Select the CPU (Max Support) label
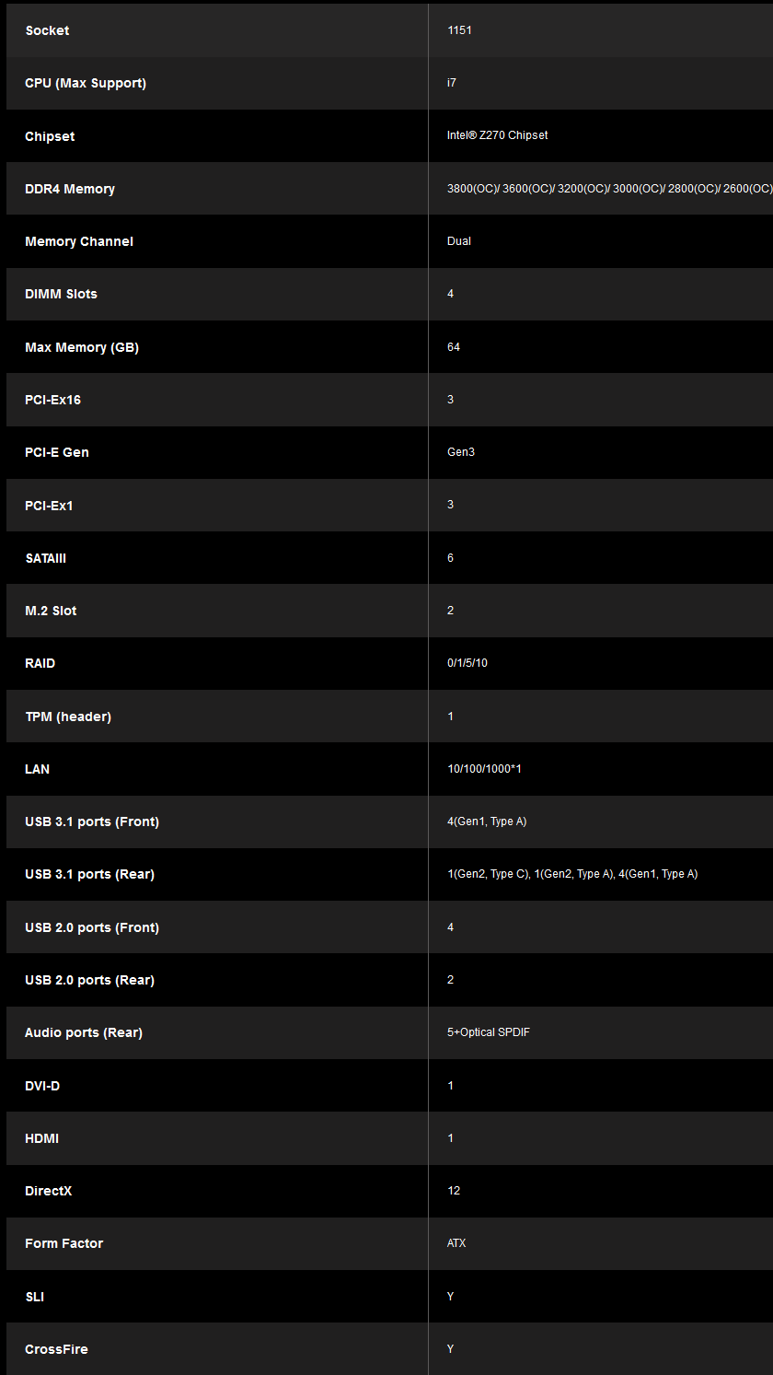 point(86,83)
